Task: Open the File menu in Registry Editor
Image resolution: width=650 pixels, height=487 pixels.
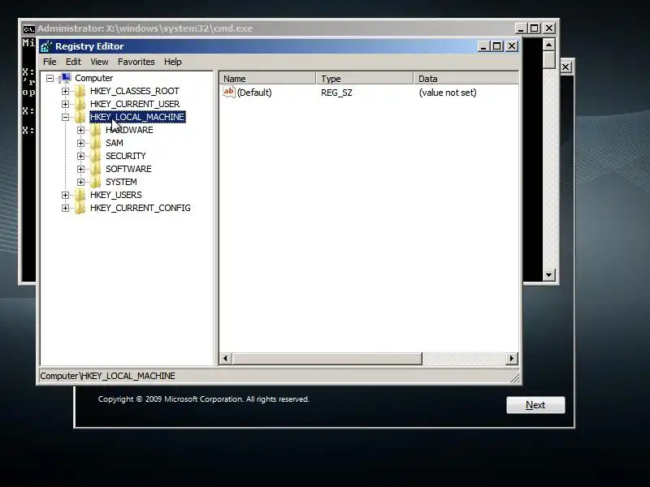Action: 50,62
